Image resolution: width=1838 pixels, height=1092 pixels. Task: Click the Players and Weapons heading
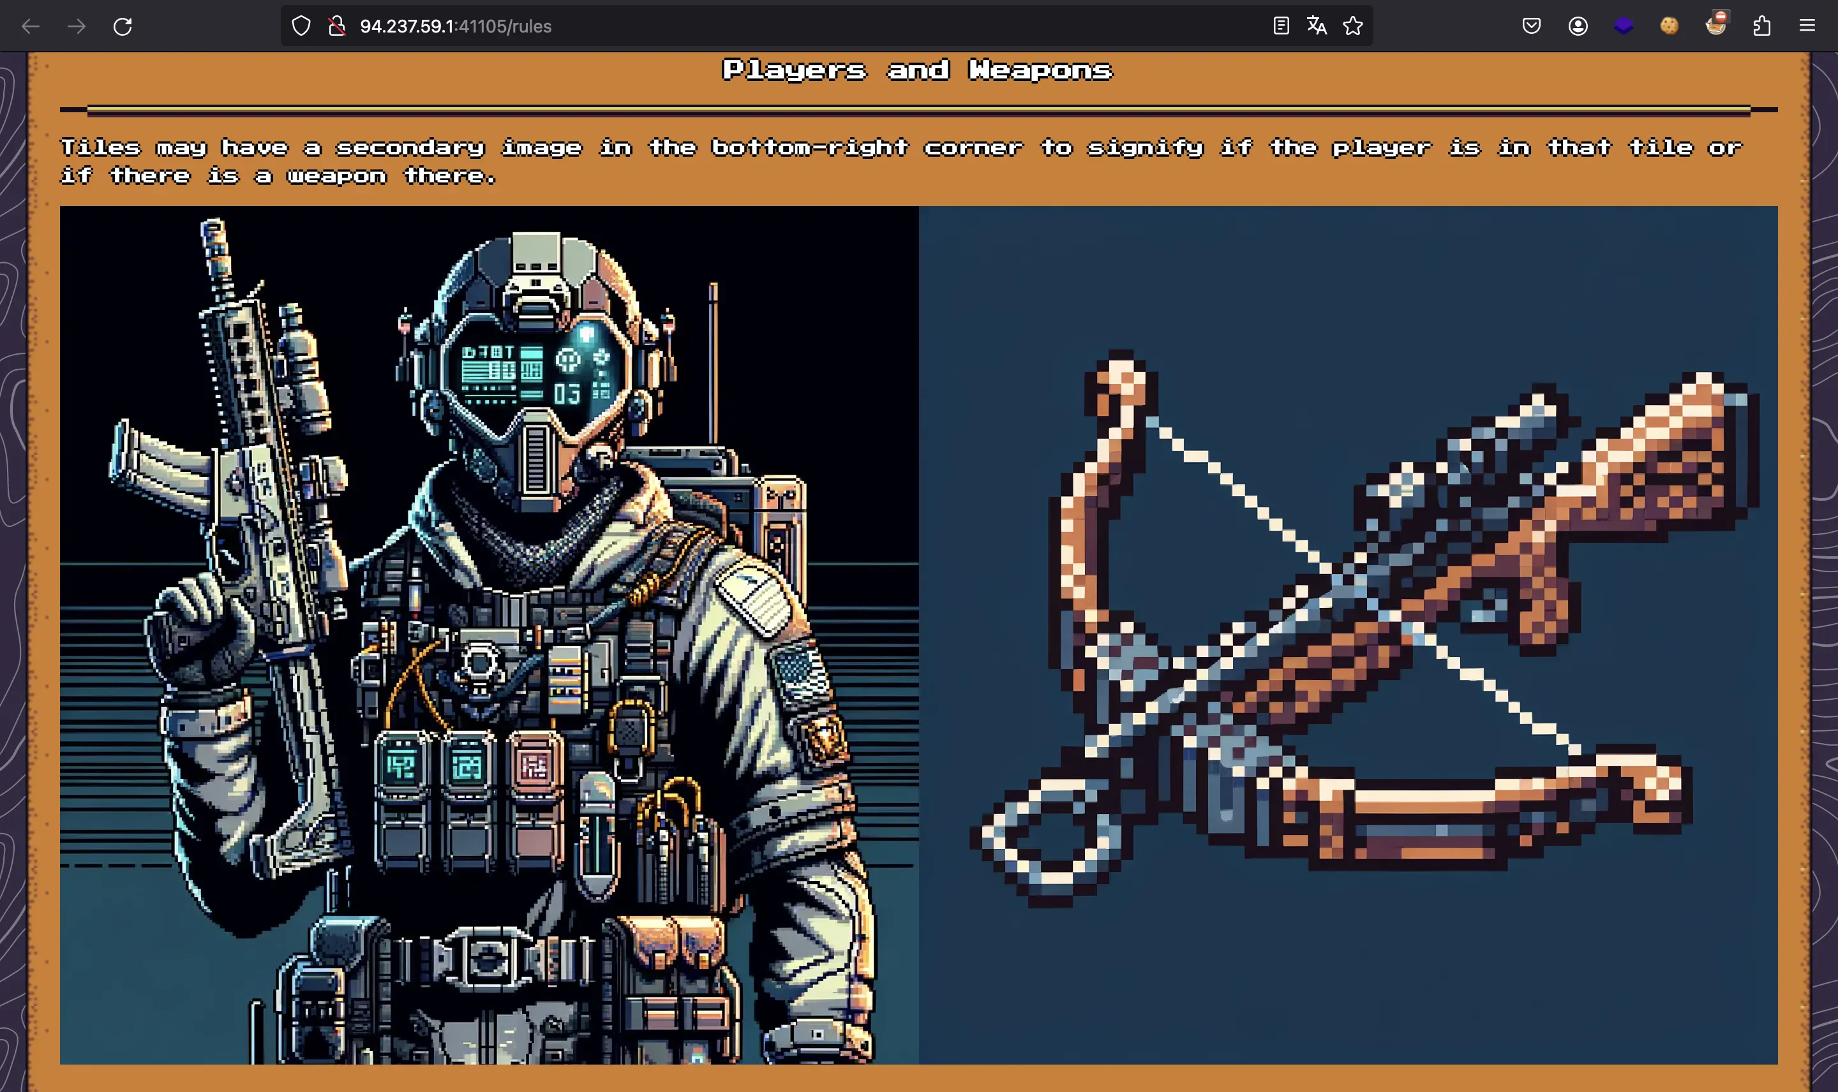[x=917, y=70]
